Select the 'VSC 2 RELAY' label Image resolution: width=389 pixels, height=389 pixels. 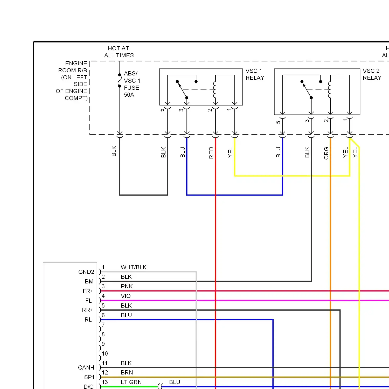point(372,74)
